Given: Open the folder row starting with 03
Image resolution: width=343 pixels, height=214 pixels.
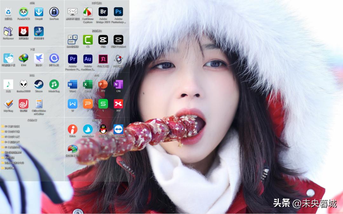Looking at the screenshot, I should (x=10, y=137).
